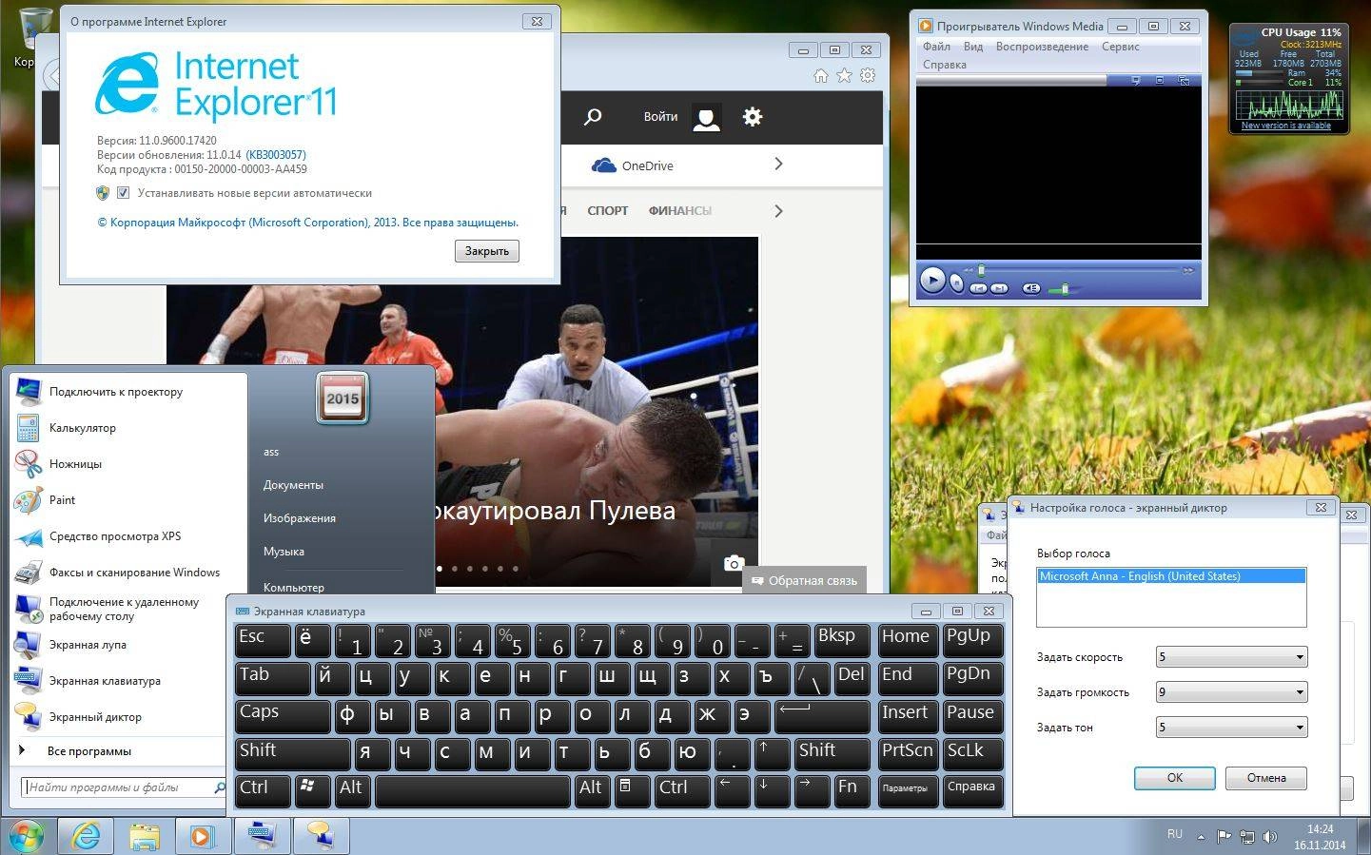
Task: Expand more categories arrow after ФИНАНСЫ
Action: [x=778, y=210]
